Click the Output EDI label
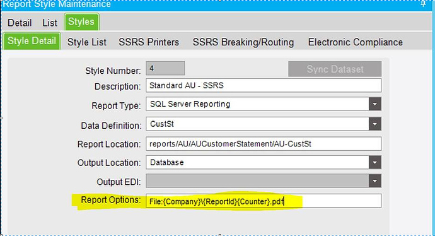 (119, 182)
